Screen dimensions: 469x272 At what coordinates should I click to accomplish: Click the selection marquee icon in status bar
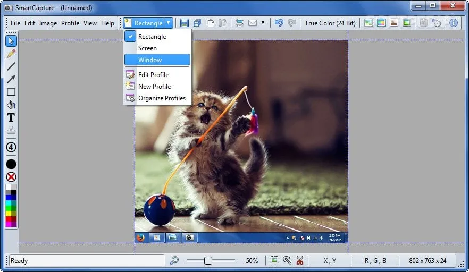[274, 260]
